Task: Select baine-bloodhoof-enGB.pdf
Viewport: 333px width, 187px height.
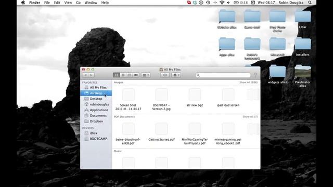Action: click(x=129, y=133)
